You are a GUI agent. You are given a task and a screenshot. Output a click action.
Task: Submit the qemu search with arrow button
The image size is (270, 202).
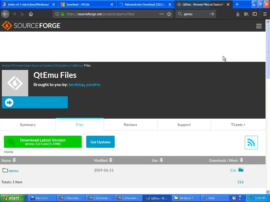pyautogui.click(x=212, y=14)
